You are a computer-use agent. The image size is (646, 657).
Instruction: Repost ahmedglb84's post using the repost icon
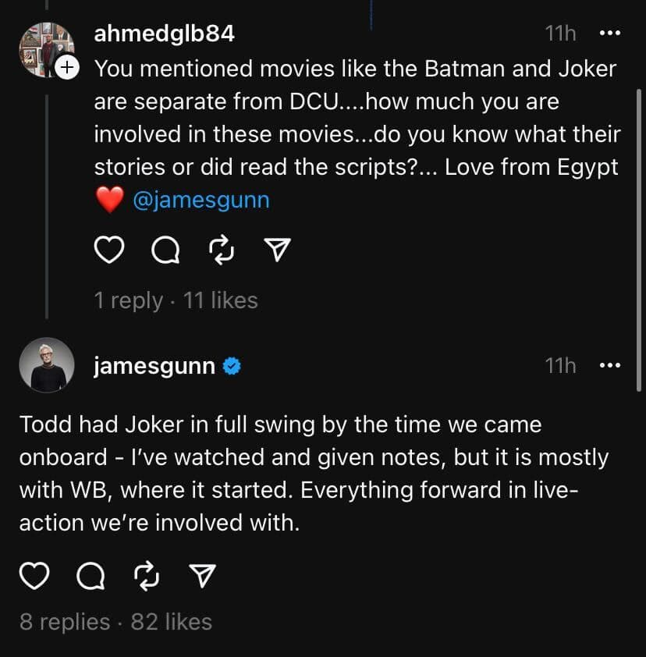(x=222, y=250)
